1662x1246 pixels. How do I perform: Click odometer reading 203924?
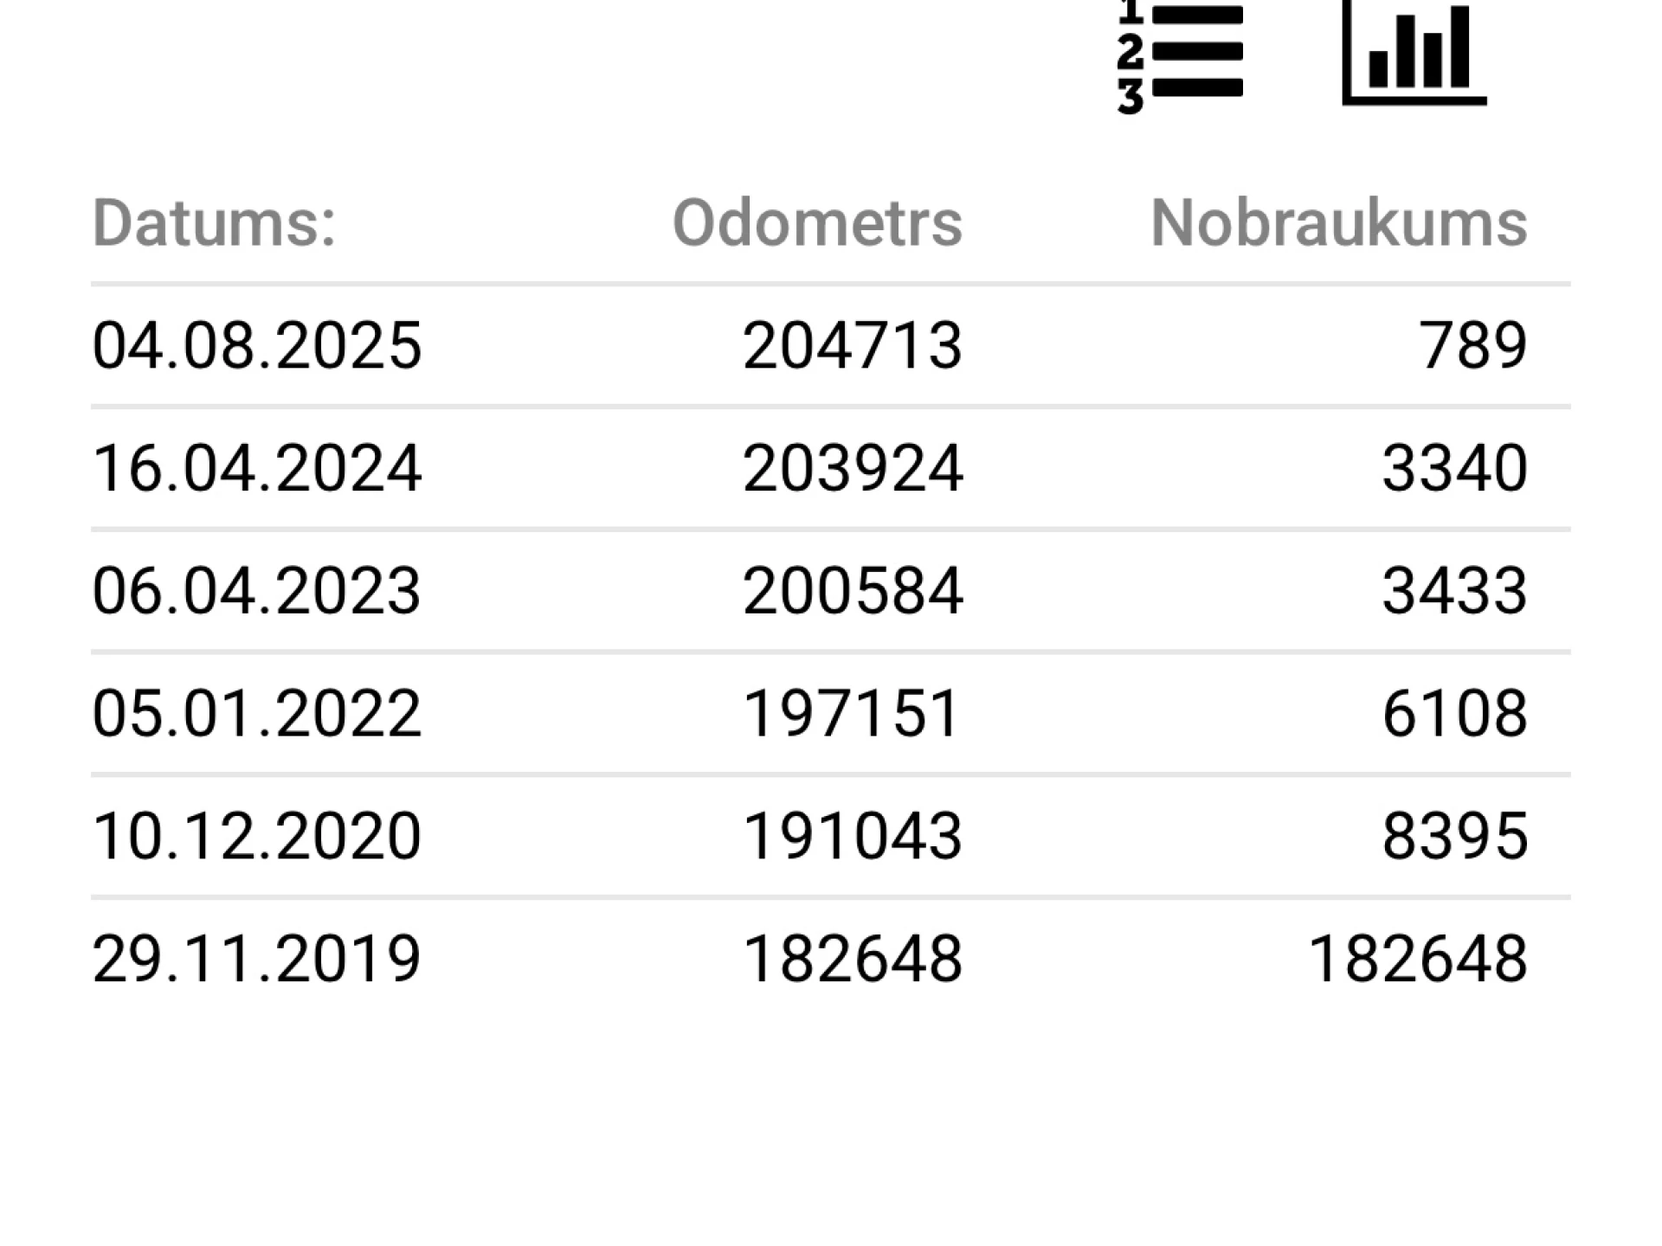pos(852,469)
